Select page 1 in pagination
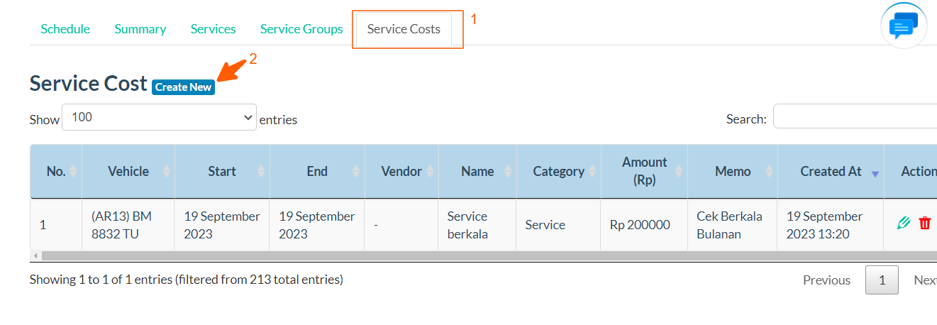This screenshot has width=937, height=325. click(882, 280)
